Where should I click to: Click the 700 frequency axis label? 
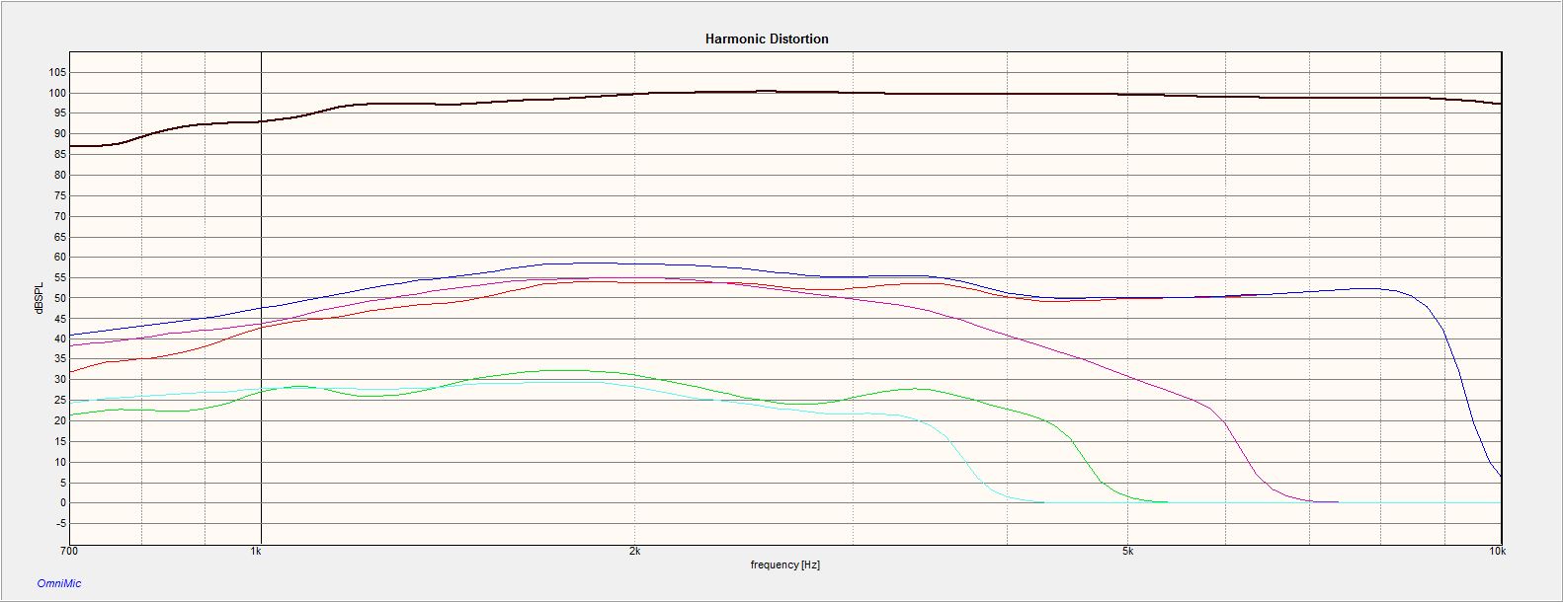[x=68, y=552]
